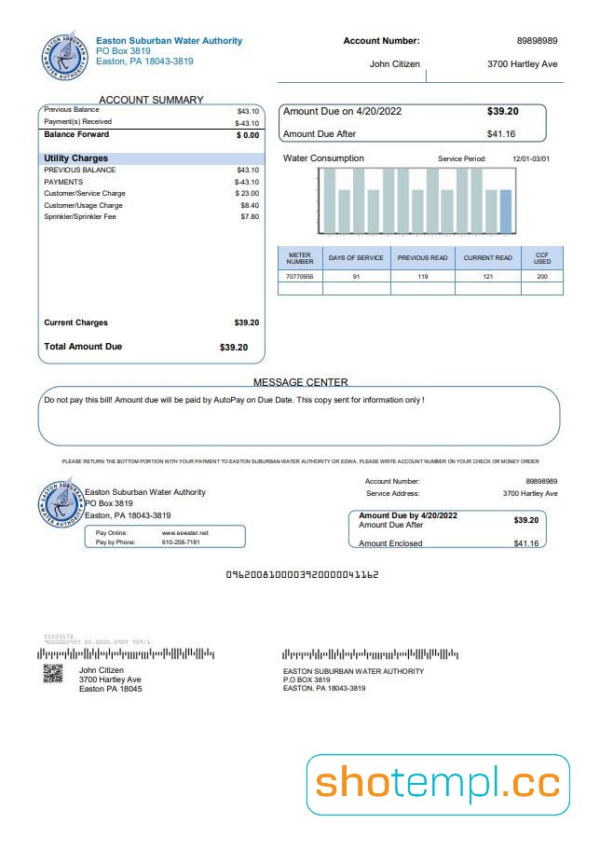Click the postal barcode above the authority return address
The width and height of the screenshot is (600, 851).
(370, 654)
